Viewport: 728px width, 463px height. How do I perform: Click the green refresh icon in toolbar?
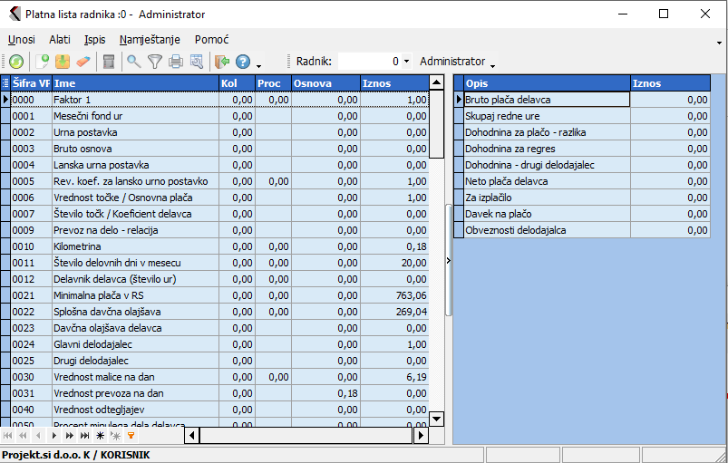16,62
